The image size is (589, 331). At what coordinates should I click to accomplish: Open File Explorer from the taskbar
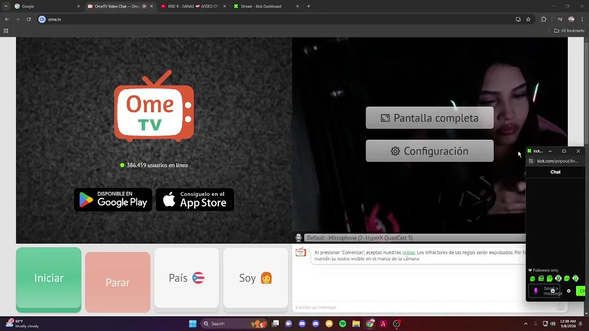356,324
